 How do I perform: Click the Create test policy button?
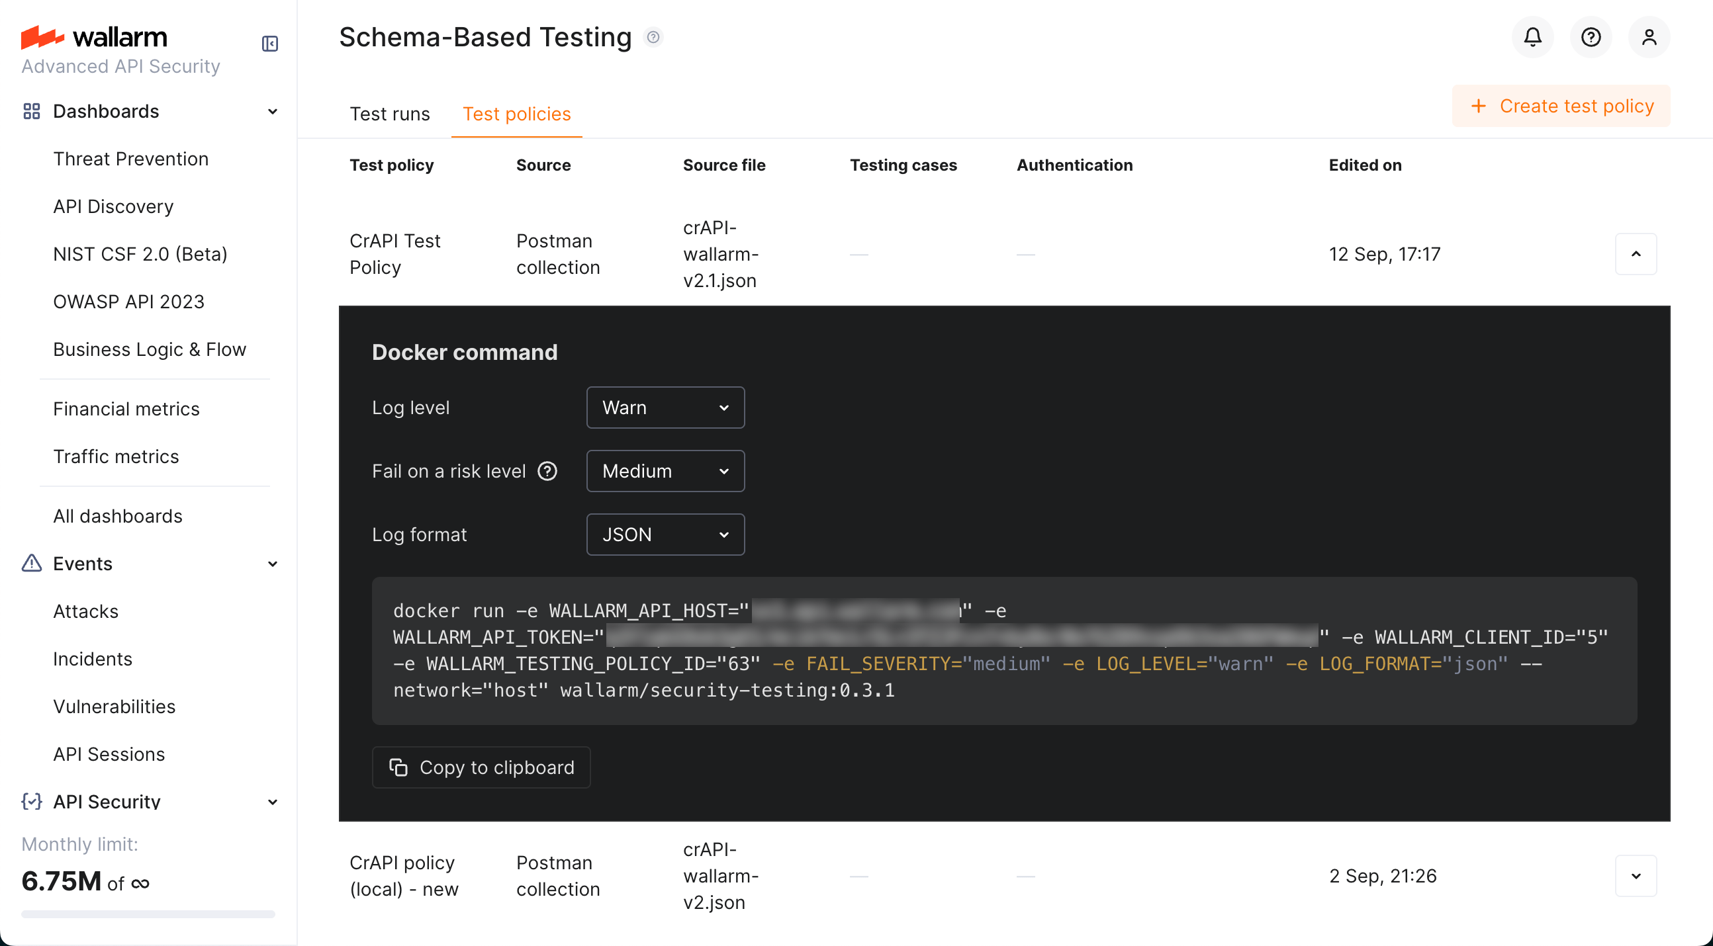1560,106
